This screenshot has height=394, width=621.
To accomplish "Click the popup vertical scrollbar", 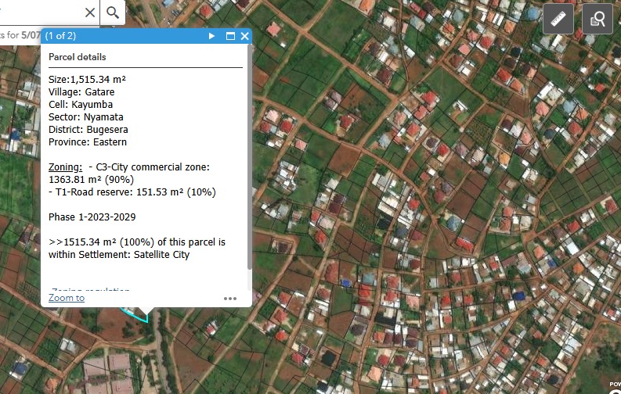I will click(x=249, y=156).
